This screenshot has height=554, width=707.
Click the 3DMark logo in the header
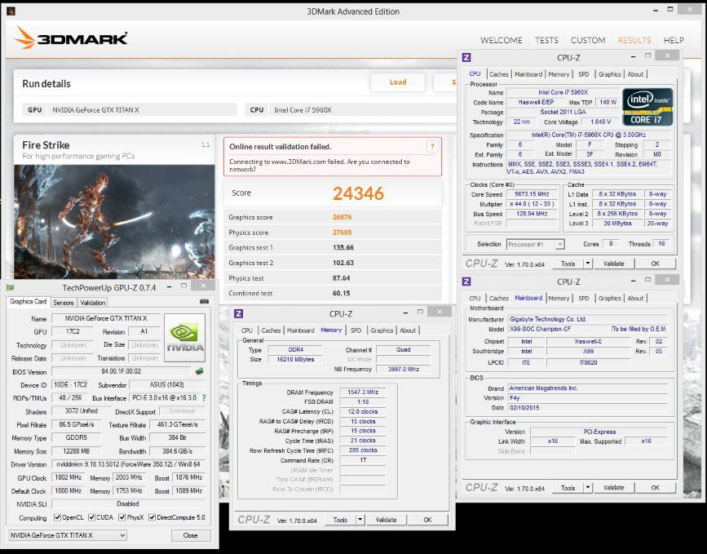(x=72, y=38)
